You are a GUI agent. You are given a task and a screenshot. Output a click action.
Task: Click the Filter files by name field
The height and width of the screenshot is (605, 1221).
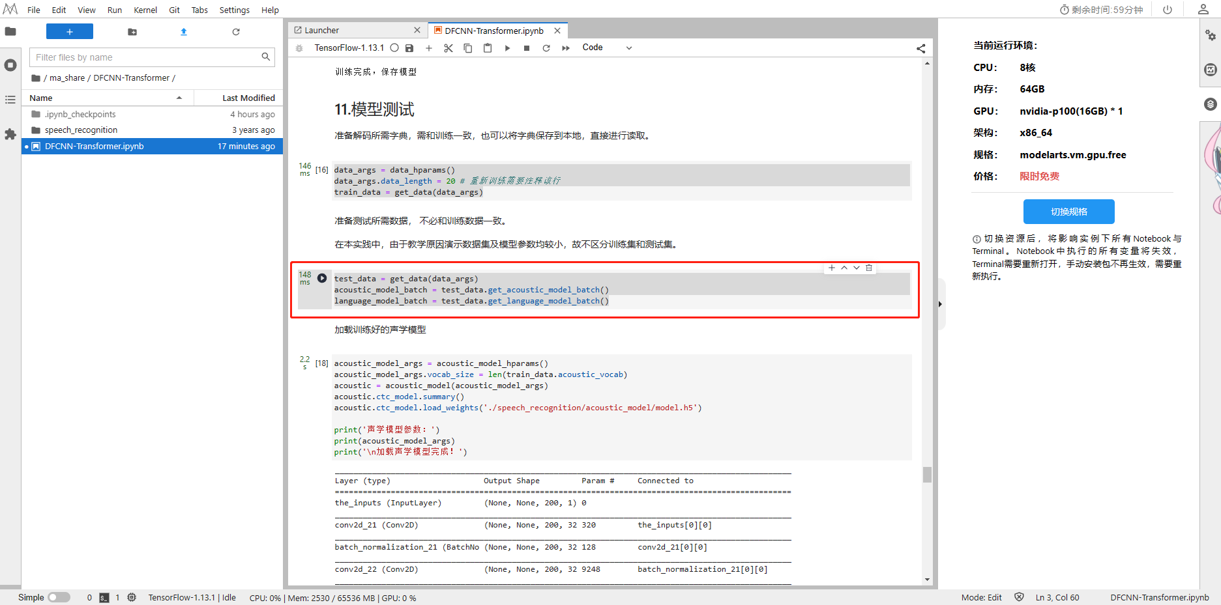coord(152,57)
